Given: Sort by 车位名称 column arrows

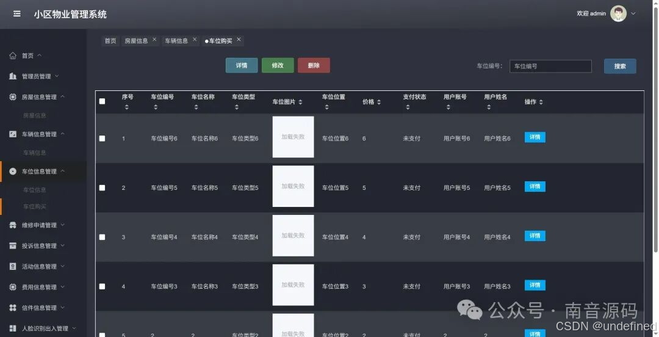Looking at the screenshot, I should tap(196, 107).
